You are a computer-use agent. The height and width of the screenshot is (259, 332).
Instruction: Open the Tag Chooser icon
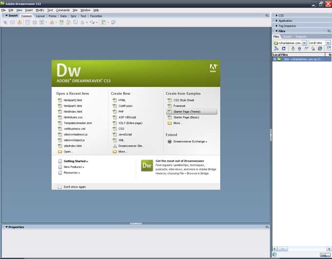pyautogui.click(x=113, y=22)
